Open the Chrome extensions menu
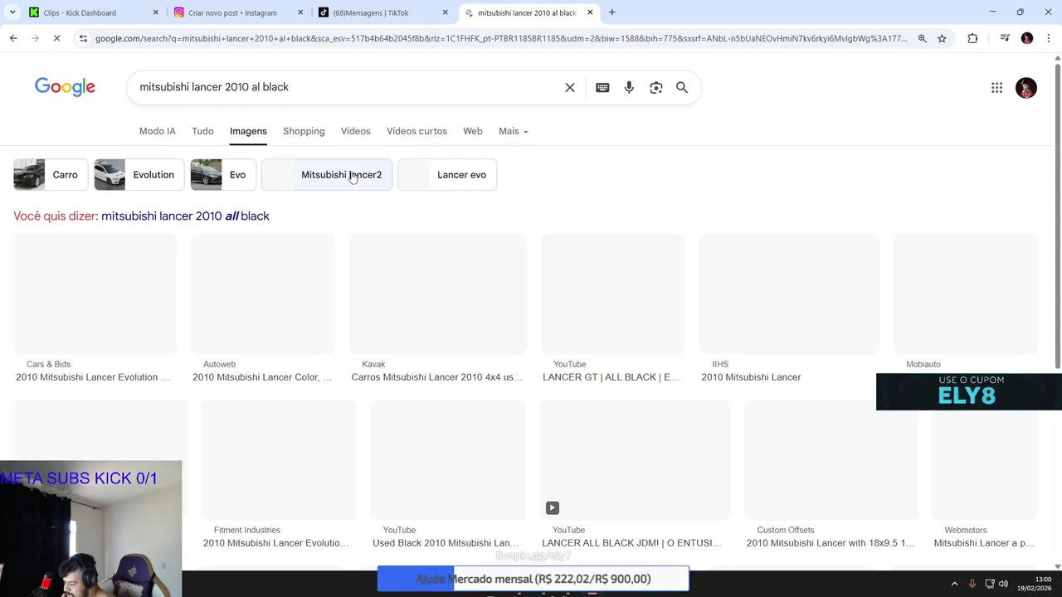 coord(972,38)
